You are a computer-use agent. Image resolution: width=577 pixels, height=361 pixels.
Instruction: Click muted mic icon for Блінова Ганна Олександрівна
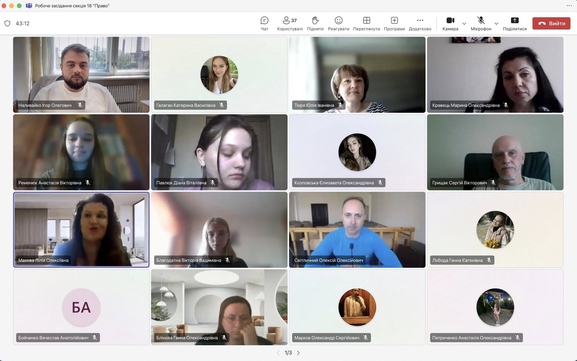[x=224, y=338]
